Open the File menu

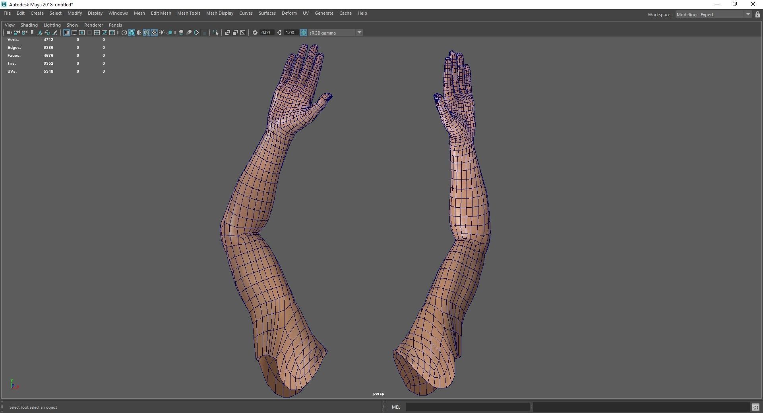point(7,13)
